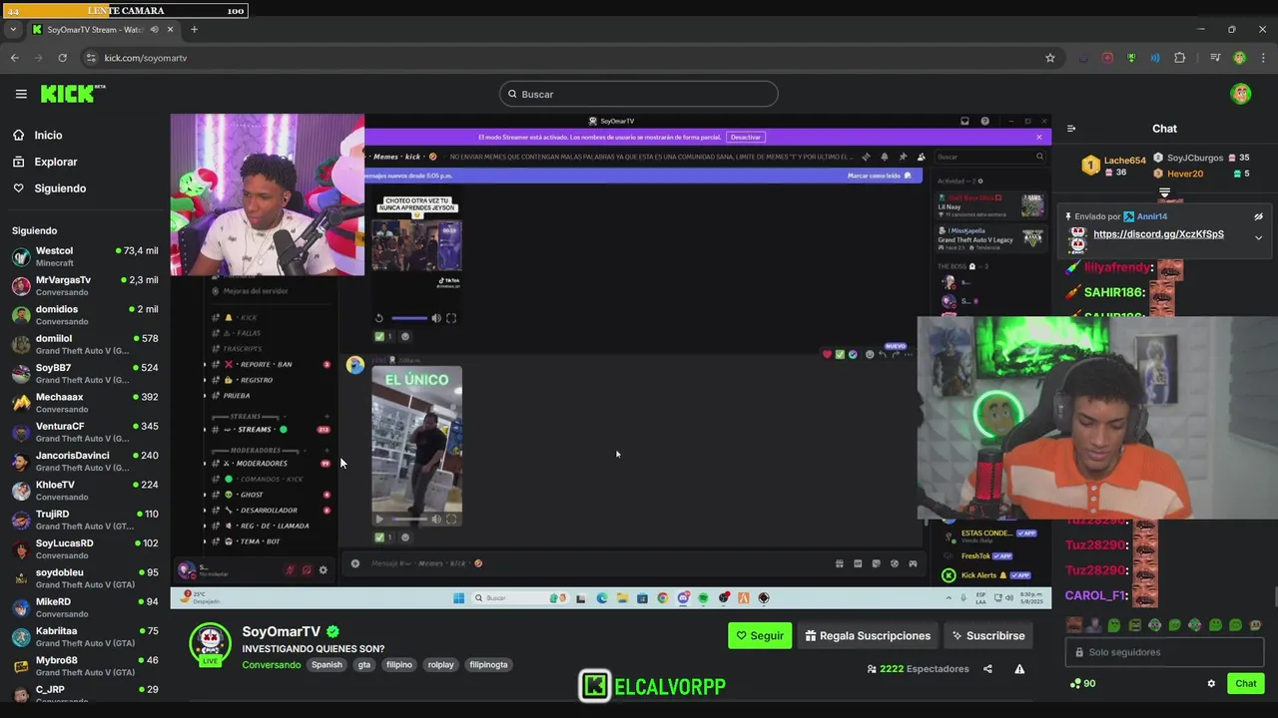Click Marcar como leído in Discord
This screenshot has width=1278, height=718.
coord(879,176)
